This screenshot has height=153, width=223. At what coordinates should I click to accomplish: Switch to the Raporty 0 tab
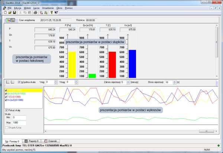[x=31, y=141]
